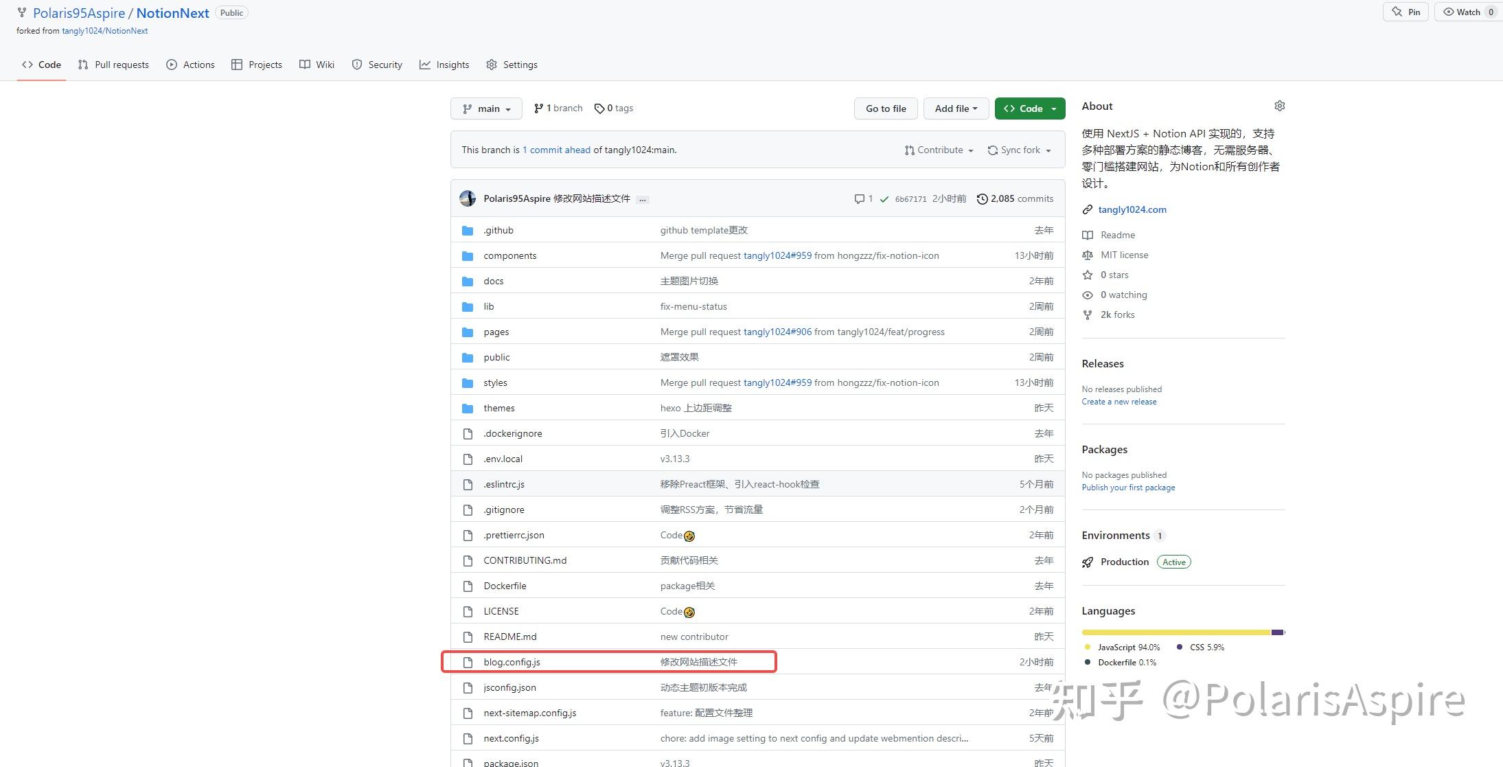Open the main branch dropdown

pyautogui.click(x=486, y=108)
